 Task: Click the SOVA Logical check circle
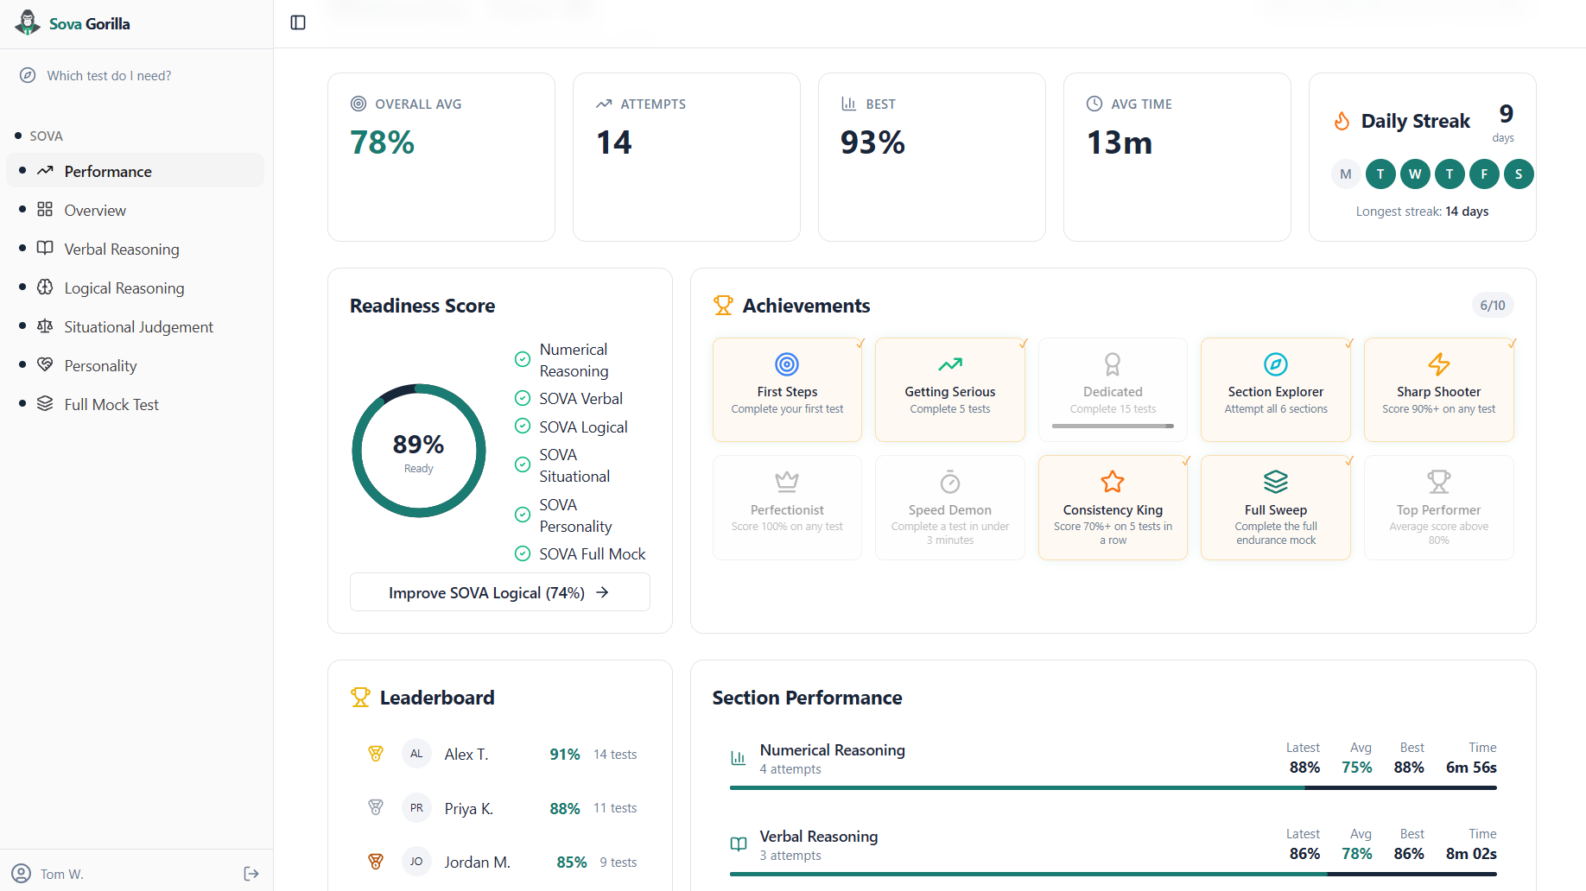523,427
